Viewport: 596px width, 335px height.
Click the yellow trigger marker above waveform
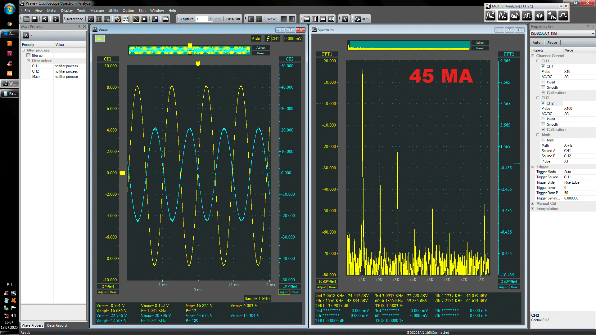[x=198, y=63]
